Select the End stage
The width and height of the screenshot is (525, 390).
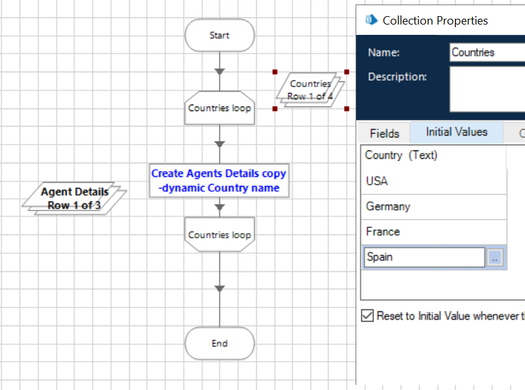click(220, 344)
